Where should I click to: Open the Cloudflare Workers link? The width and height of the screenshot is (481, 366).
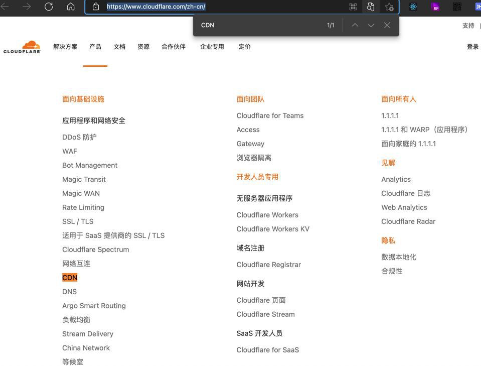(x=267, y=215)
